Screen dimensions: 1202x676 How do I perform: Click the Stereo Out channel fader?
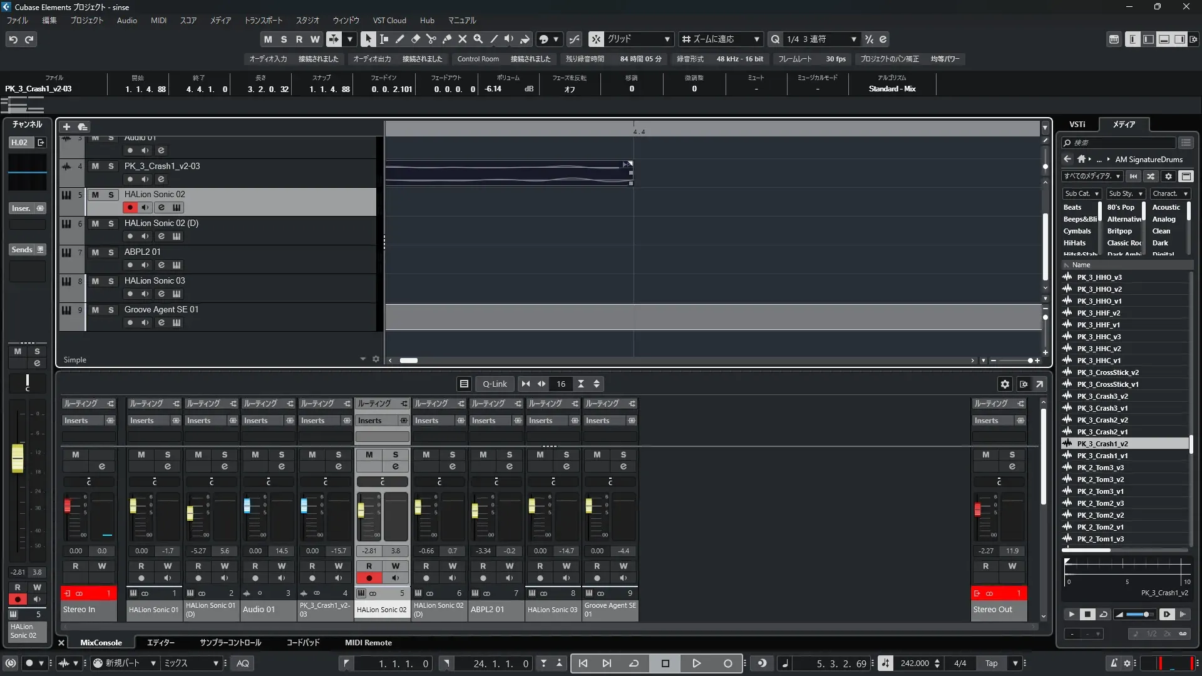coord(978,510)
